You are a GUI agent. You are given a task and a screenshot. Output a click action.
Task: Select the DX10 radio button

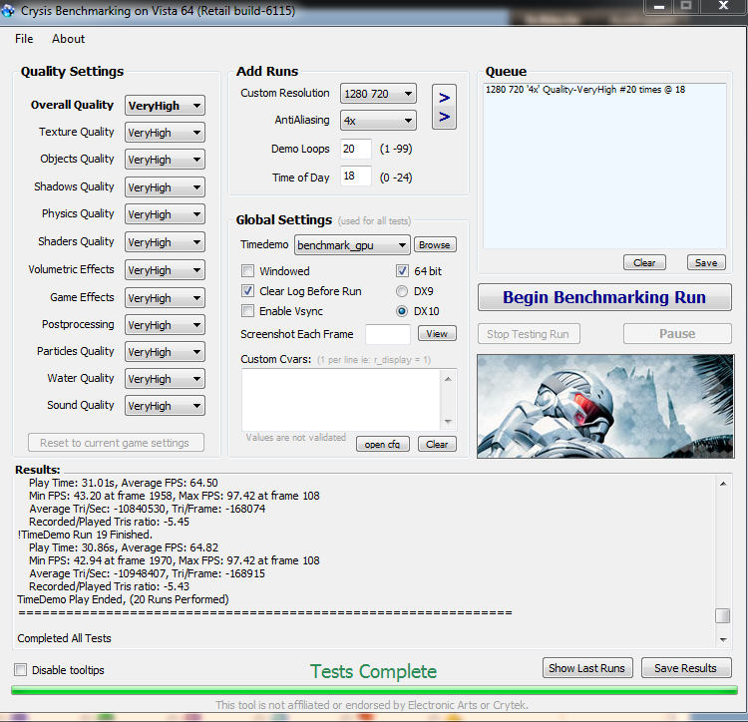tap(402, 311)
